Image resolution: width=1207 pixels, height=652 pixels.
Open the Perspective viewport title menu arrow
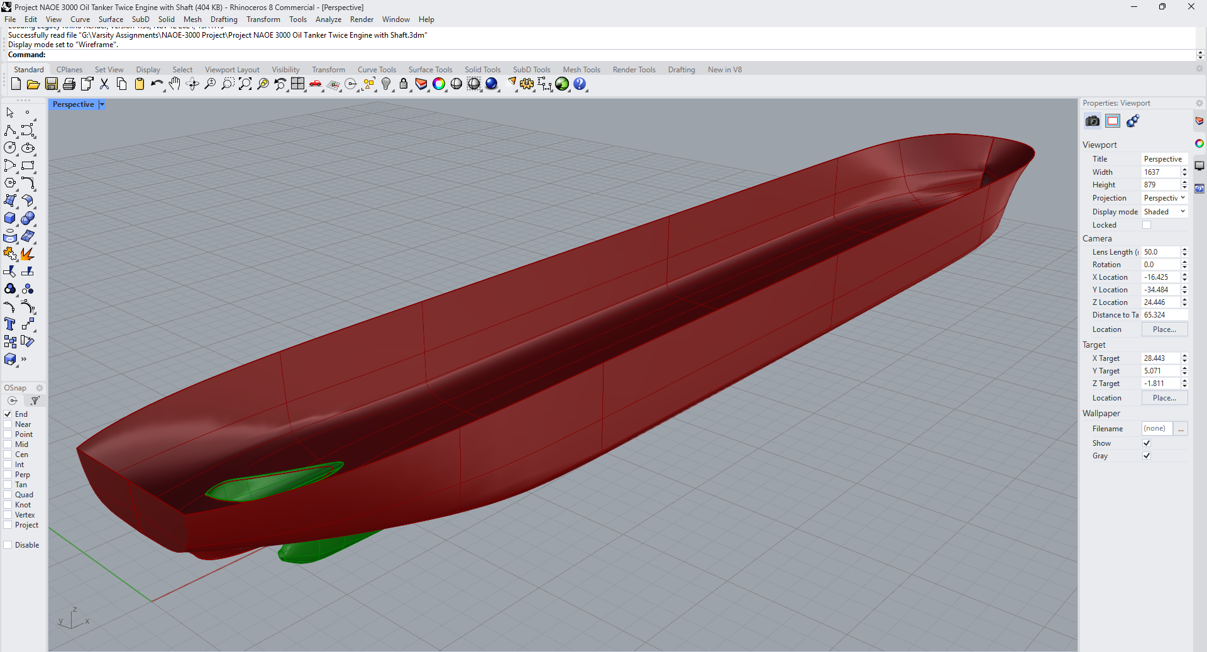pos(102,104)
